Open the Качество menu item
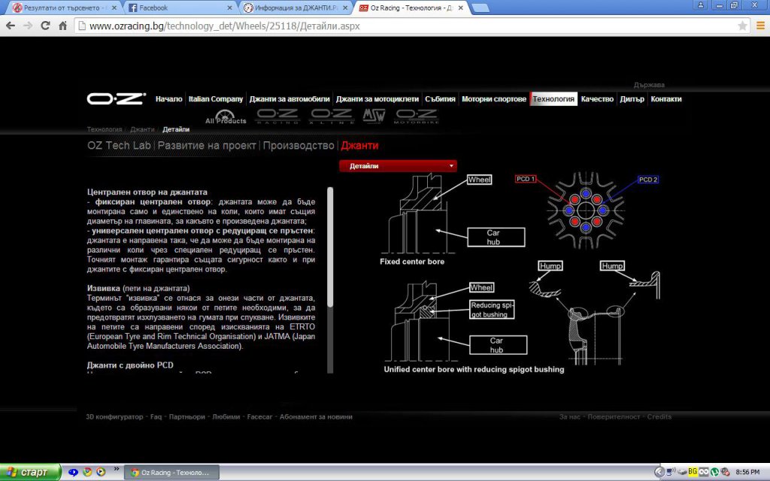The width and height of the screenshot is (770, 481). coord(597,98)
